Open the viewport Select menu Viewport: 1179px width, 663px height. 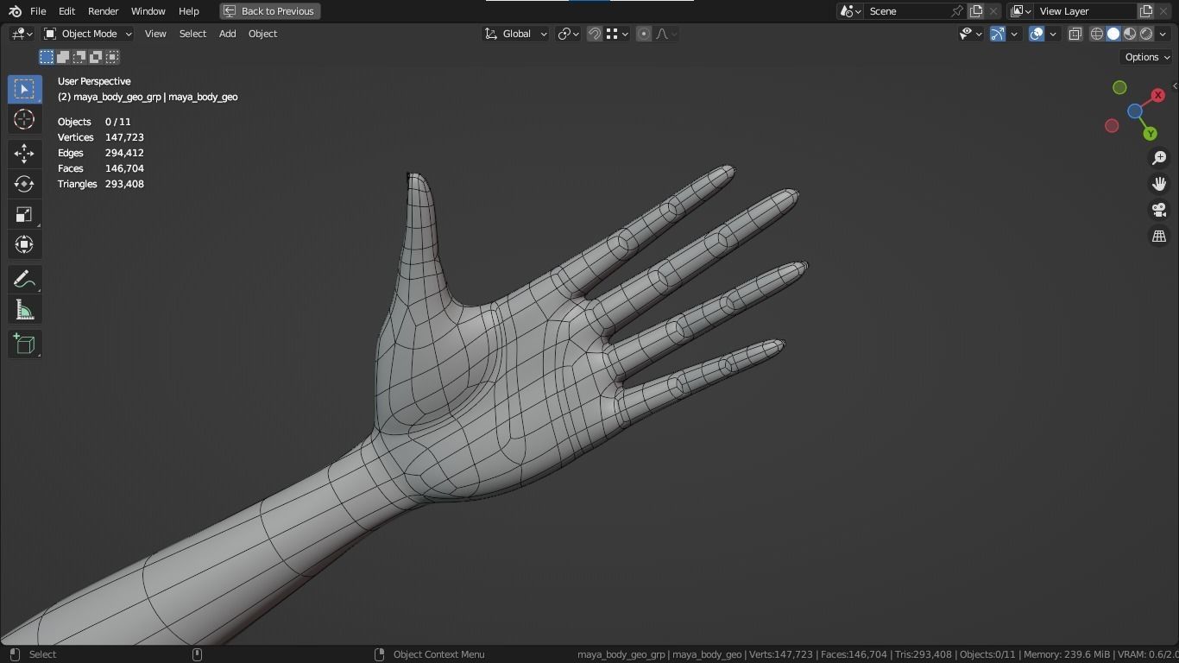192,34
